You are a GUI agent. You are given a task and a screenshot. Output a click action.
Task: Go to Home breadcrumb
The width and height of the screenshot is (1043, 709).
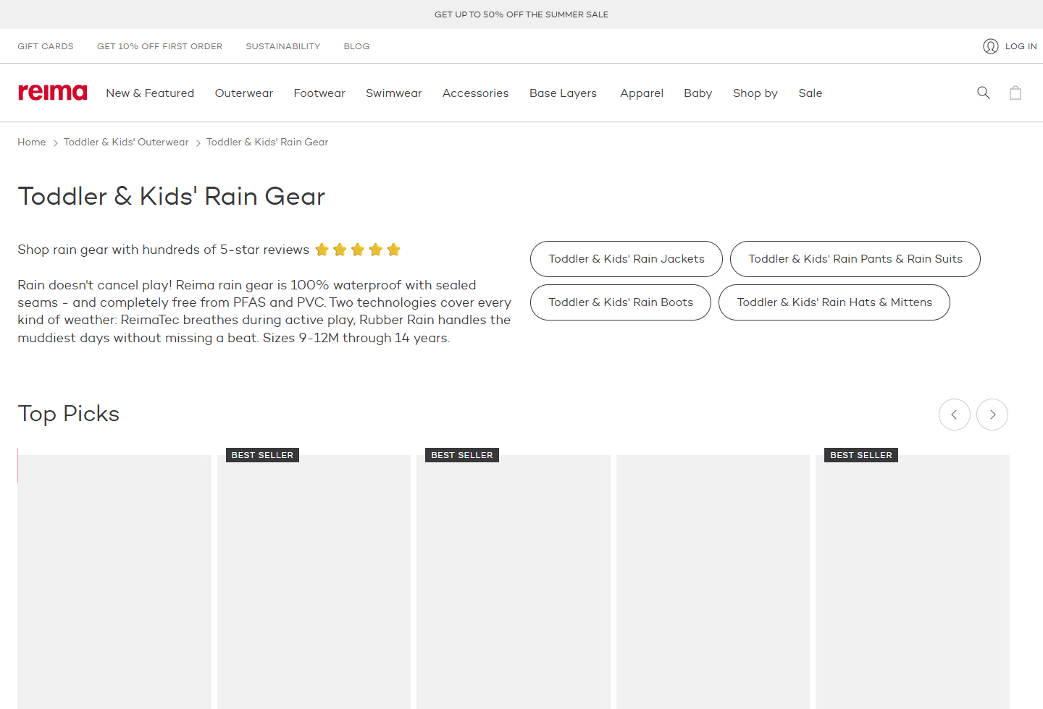pyautogui.click(x=32, y=142)
